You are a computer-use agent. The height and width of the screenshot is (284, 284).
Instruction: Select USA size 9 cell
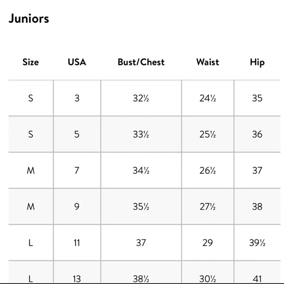[x=77, y=206]
